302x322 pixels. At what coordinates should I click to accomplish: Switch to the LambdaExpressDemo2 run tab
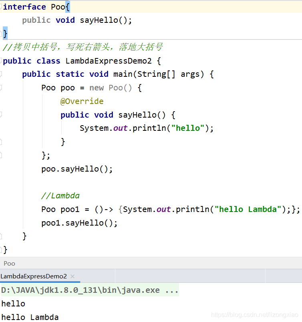pos(34,276)
